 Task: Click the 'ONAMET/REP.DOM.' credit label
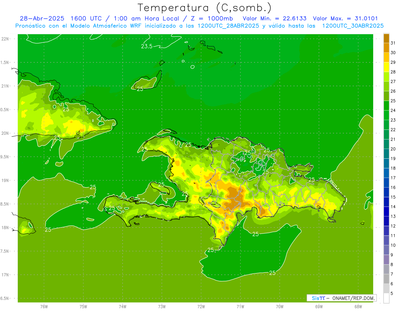(x=353, y=298)
